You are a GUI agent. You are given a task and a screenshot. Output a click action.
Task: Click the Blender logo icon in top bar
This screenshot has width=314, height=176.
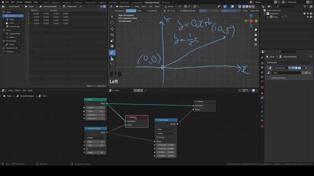pyautogui.click(x=3, y=2)
